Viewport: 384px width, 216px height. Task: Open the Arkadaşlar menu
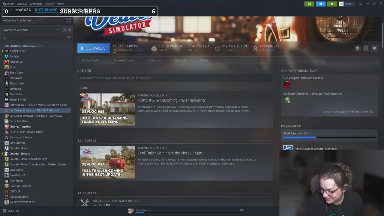point(36,4)
